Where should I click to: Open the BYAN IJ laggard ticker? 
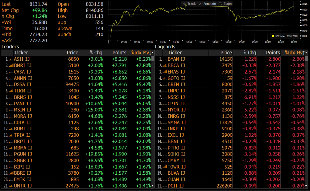(176, 59)
